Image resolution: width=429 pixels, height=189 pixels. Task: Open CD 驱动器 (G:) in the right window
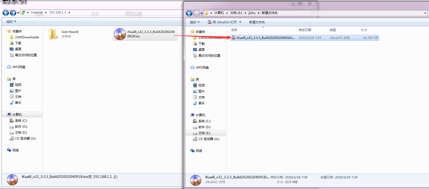tap(206, 139)
